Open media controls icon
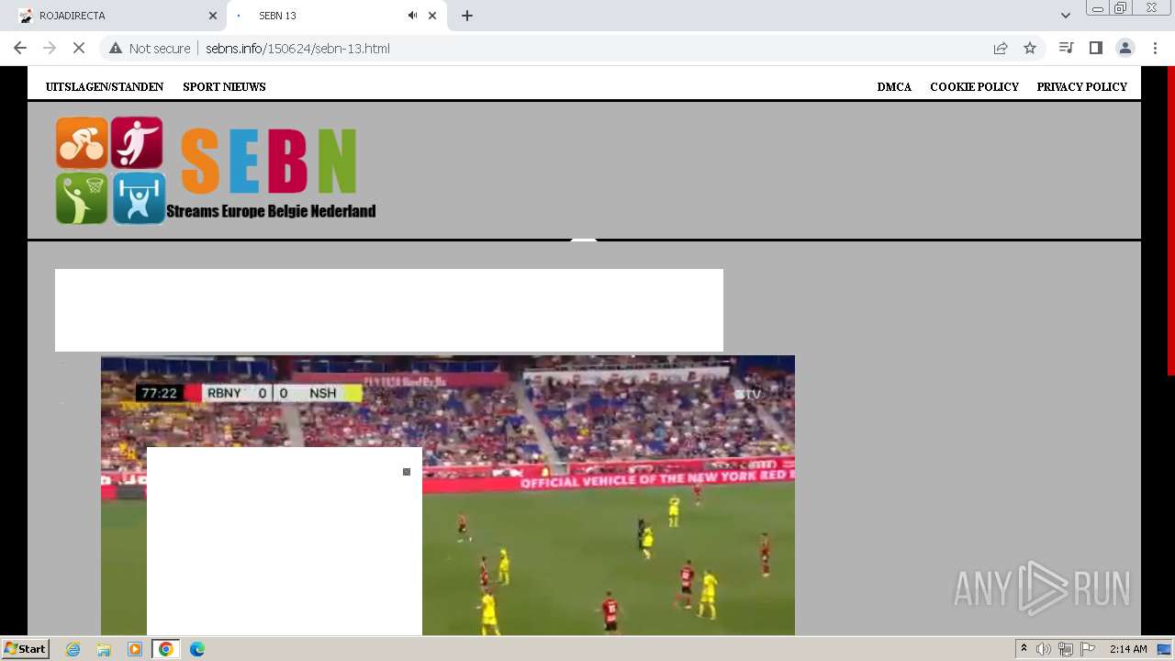Image resolution: width=1175 pixels, height=661 pixels. (x=1066, y=48)
